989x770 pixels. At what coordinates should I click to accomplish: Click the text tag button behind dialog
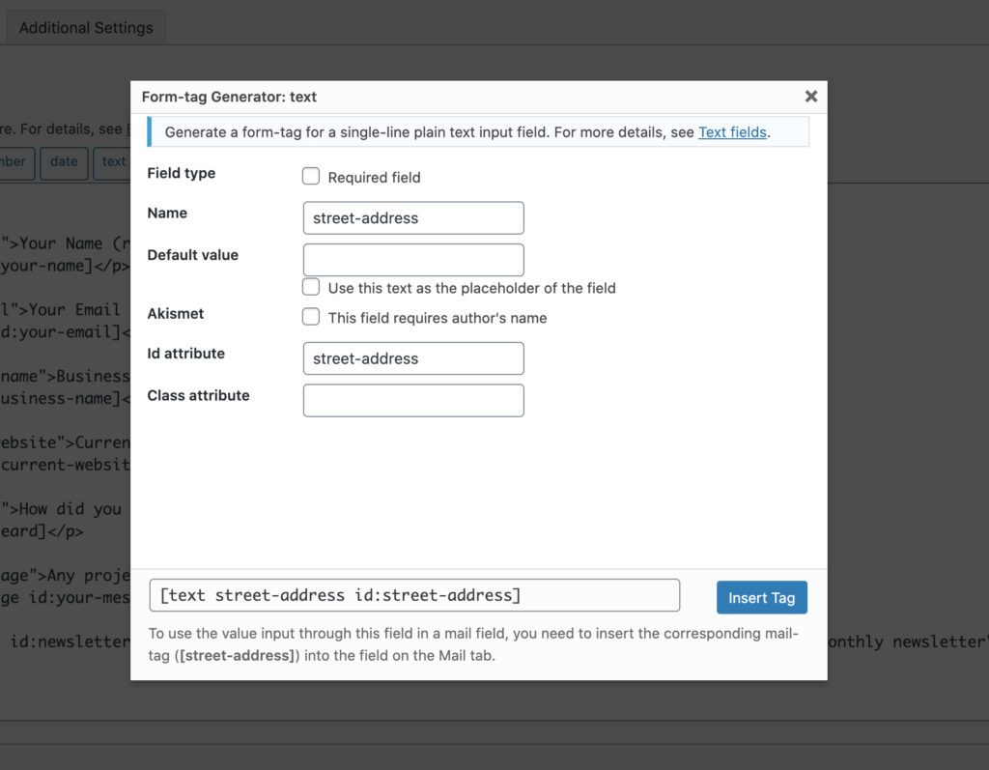[x=114, y=162]
